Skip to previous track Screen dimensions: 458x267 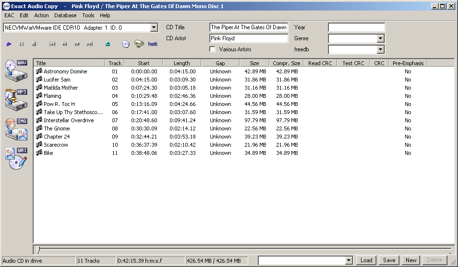tap(52, 44)
